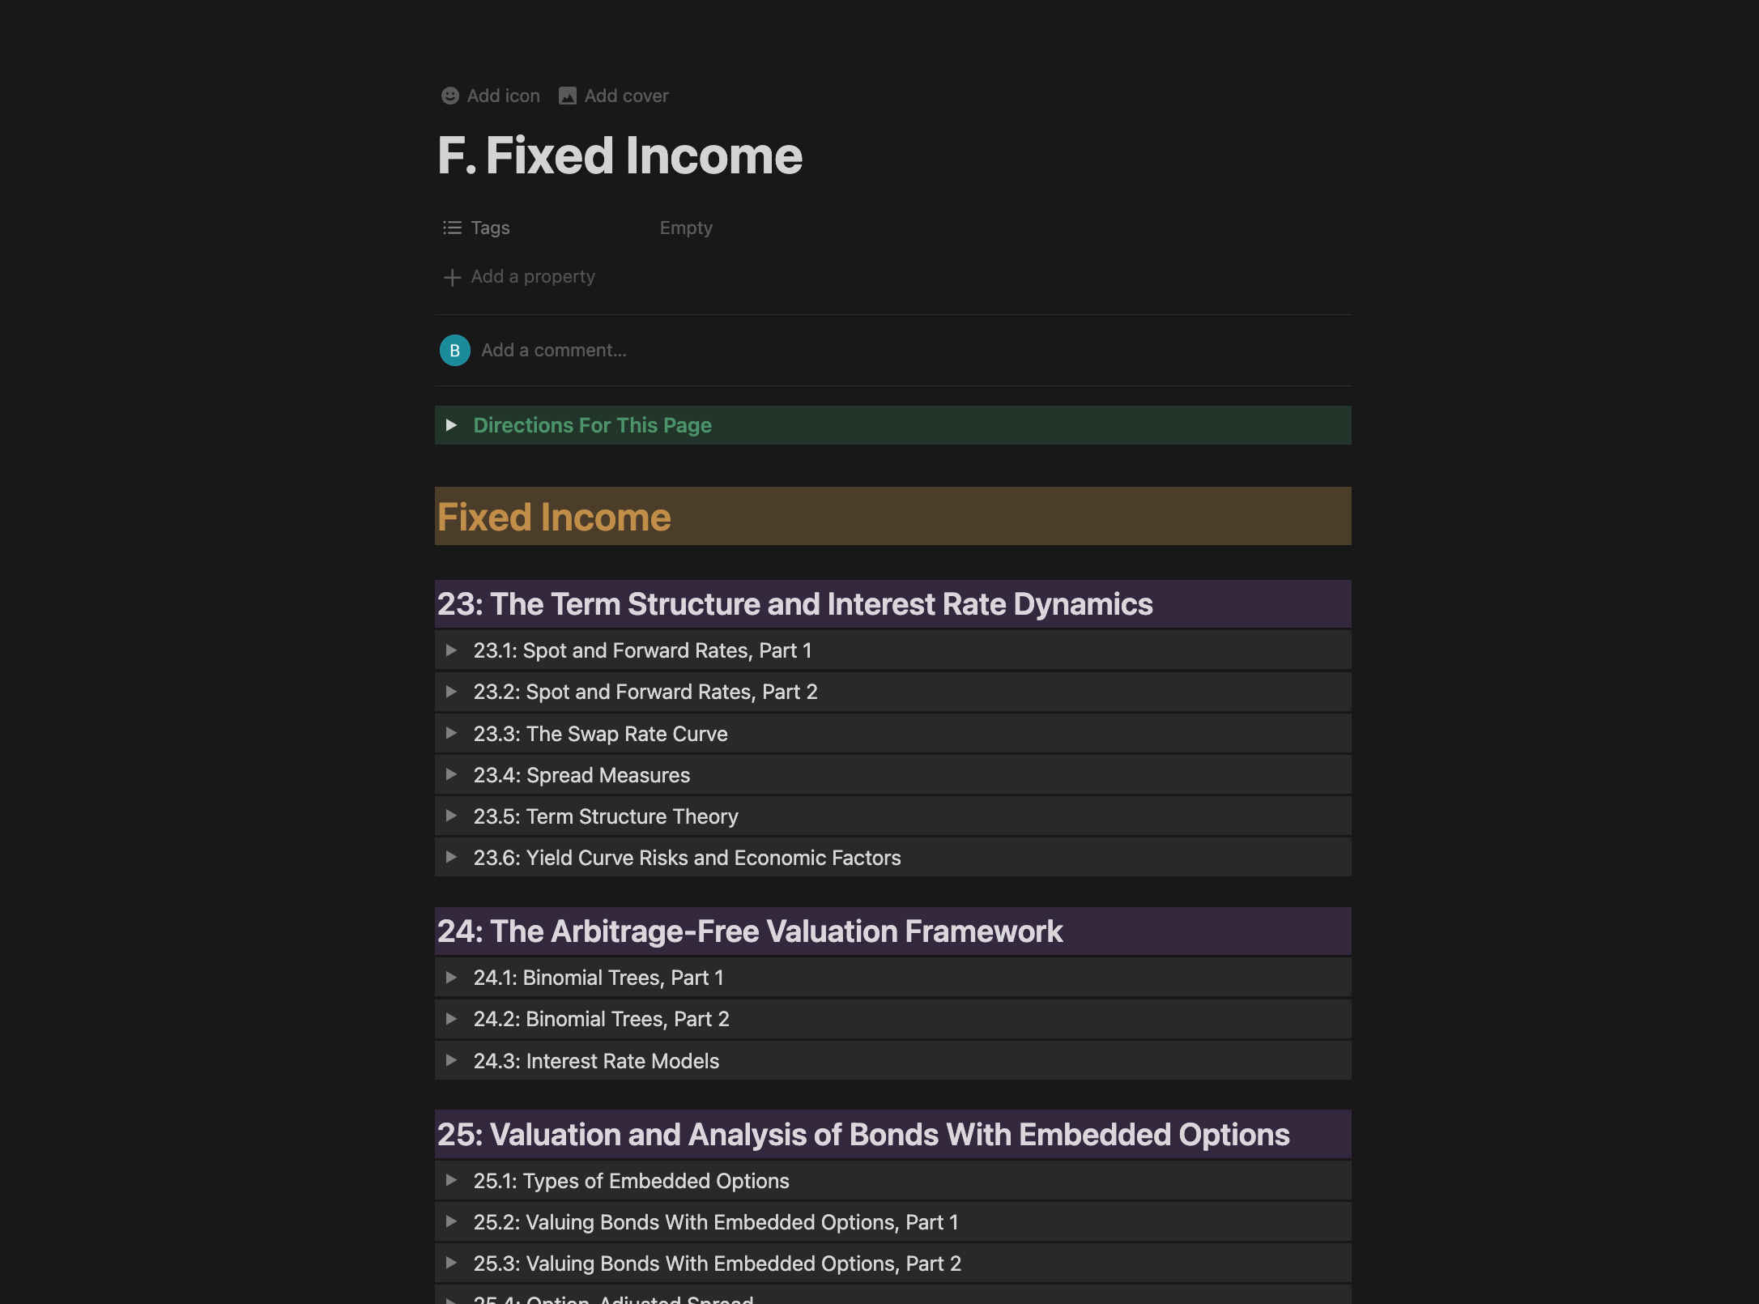
Task: Expand 25.1 Types of Embedded Options
Action: coord(452,1181)
